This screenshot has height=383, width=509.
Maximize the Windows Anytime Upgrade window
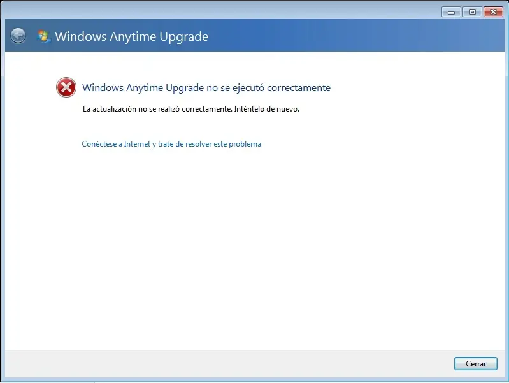[x=472, y=12]
